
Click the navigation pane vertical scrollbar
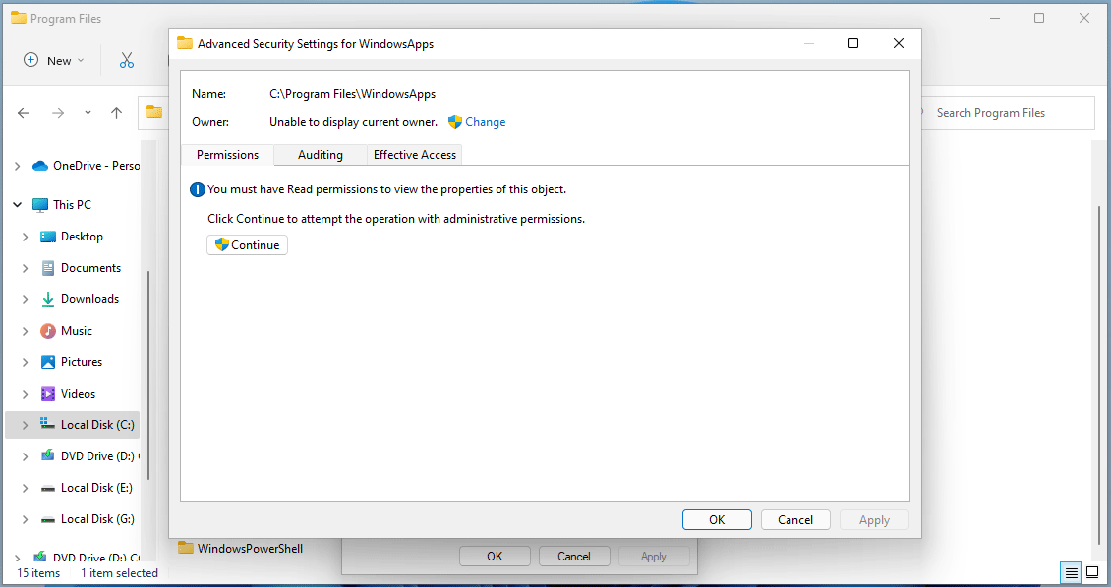point(148,375)
